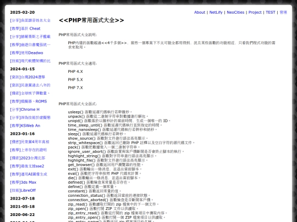Screen dimensions: 297x222
Task: Click the eval() function line
Action: click(105, 173)
